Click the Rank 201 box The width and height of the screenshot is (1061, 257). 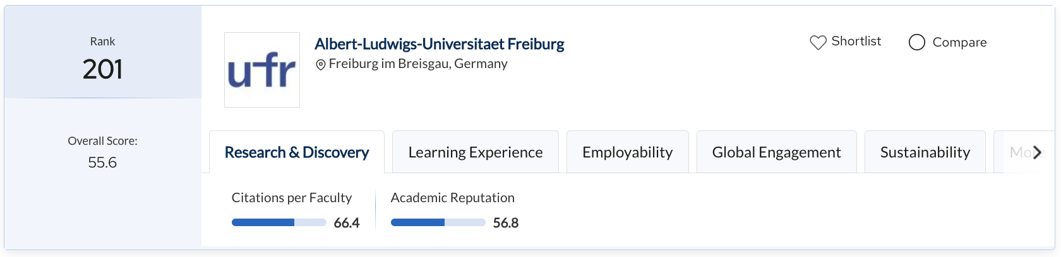(x=103, y=52)
